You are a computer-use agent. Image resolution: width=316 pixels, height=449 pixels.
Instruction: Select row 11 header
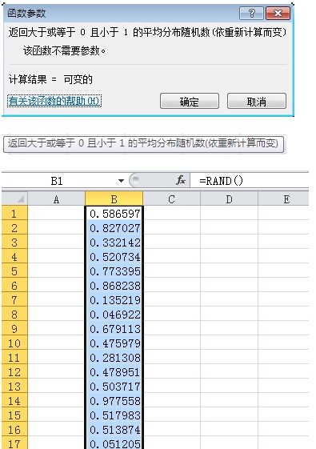click(x=14, y=357)
